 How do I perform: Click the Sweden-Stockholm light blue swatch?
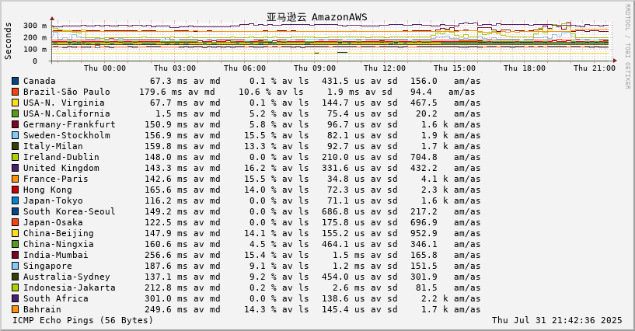coord(15,135)
